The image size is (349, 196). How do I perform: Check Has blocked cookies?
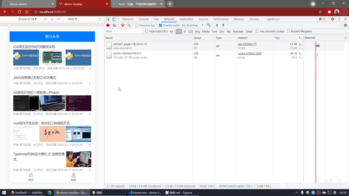pyautogui.click(x=257, y=31)
